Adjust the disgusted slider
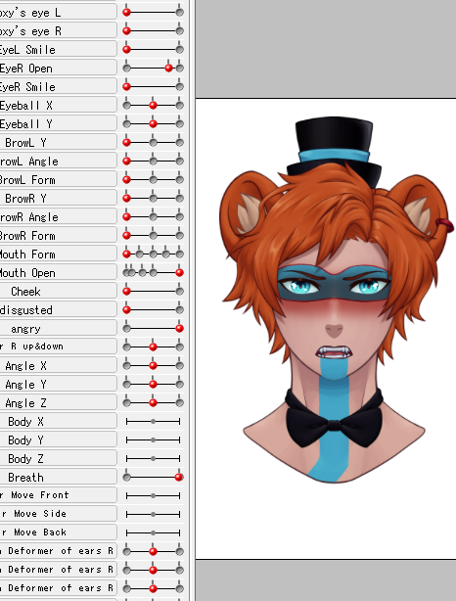Viewport: 456px width, 601px height. tap(153, 309)
